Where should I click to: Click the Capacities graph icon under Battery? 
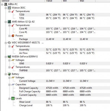13,84
